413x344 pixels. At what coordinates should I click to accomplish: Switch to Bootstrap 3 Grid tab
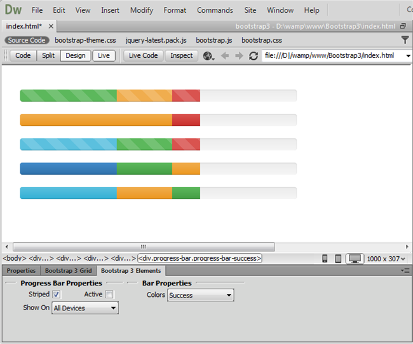click(x=68, y=271)
